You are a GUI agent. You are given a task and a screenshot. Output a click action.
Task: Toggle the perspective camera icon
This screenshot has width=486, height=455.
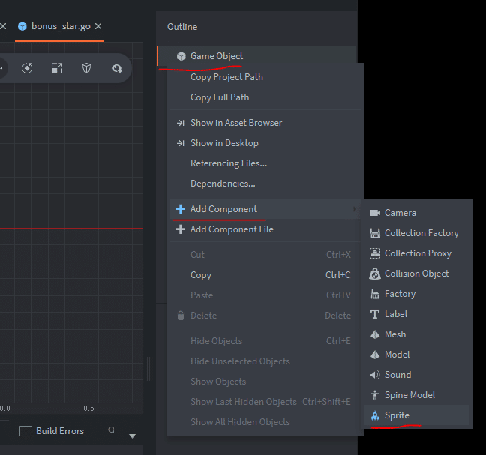pyautogui.click(x=87, y=68)
